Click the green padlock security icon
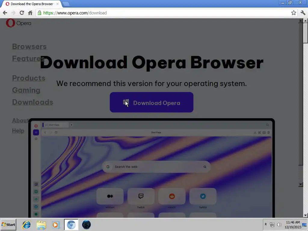 pyautogui.click(x=39, y=13)
